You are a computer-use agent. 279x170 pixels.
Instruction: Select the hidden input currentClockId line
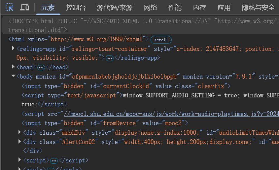click(x=126, y=86)
